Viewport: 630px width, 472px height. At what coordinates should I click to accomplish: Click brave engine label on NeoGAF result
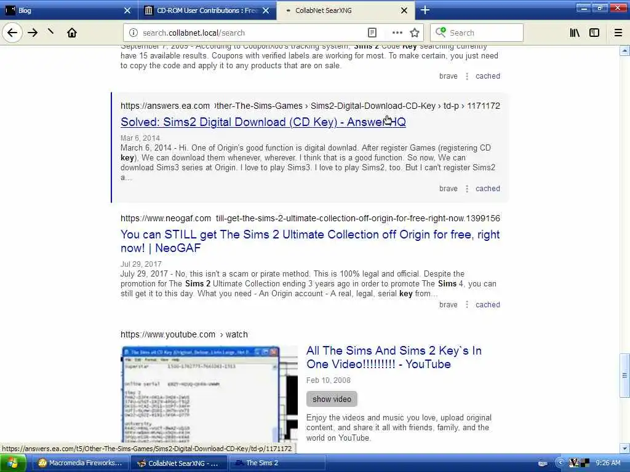click(449, 305)
